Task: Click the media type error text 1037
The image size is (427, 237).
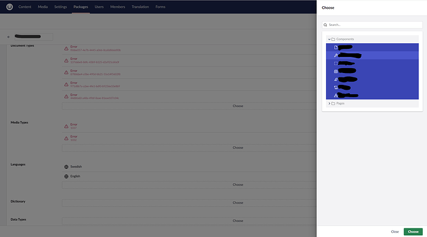Action: [x=74, y=128]
